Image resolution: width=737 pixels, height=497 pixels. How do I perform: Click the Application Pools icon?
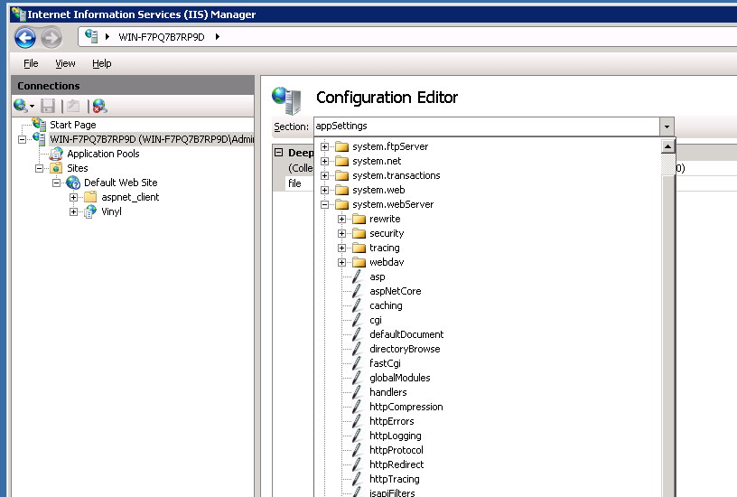[x=56, y=154]
